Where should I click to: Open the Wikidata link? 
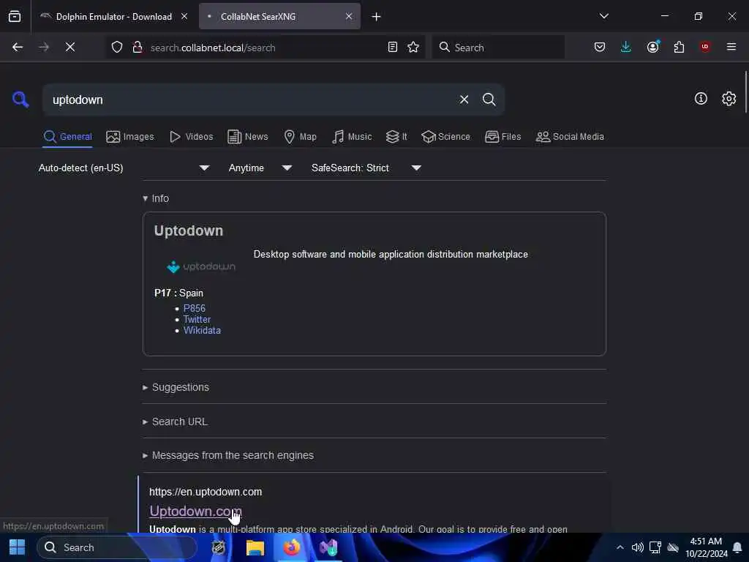click(x=202, y=330)
